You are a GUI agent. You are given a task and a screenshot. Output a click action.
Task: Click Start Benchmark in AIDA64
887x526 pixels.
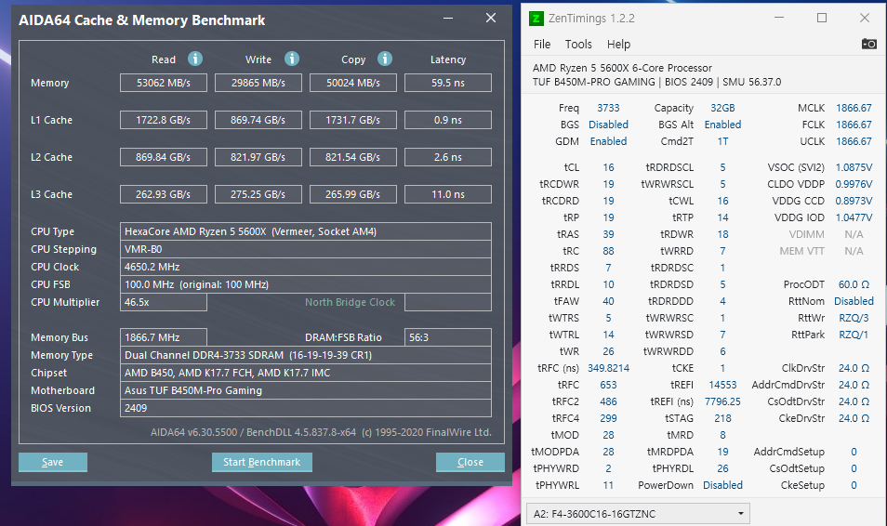coord(262,462)
